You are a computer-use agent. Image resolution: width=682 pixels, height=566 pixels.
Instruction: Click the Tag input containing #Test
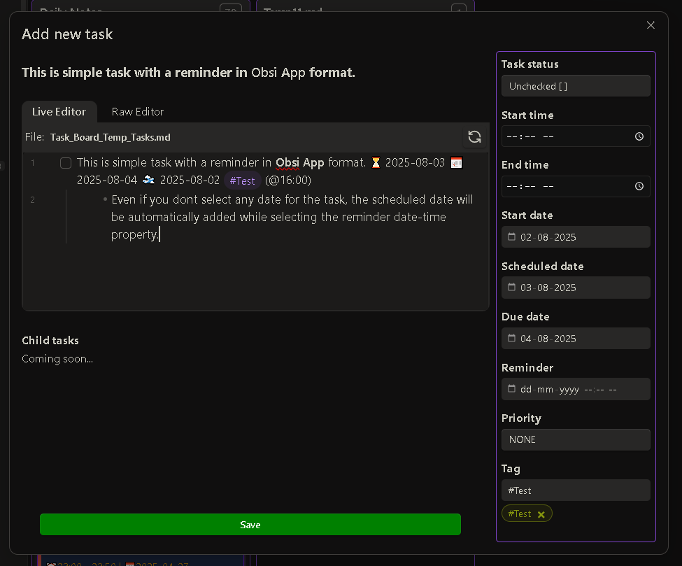click(576, 490)
